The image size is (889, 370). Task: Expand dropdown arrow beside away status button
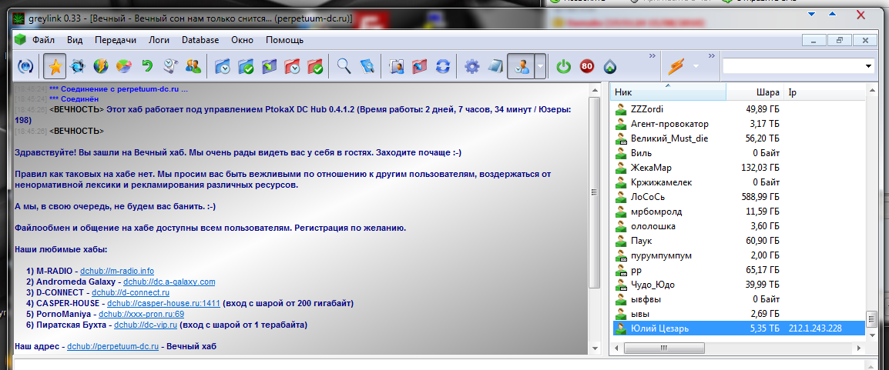pos(541,67)
